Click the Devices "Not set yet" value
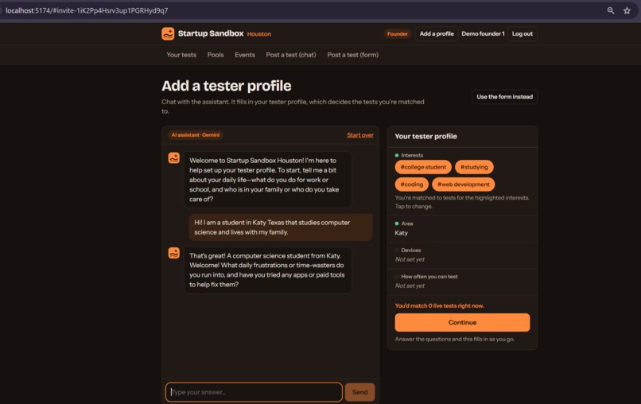This screenshot has width=641, height=404. (410, 259)
